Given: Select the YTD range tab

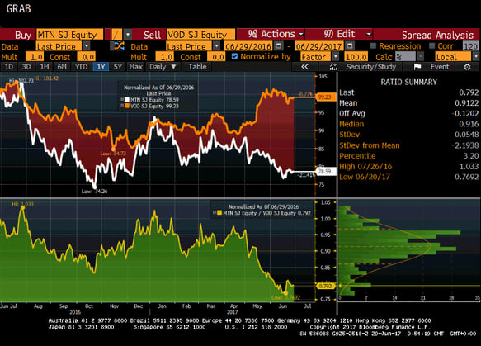Looking at the screenshot, I should [x=82, y=67].
